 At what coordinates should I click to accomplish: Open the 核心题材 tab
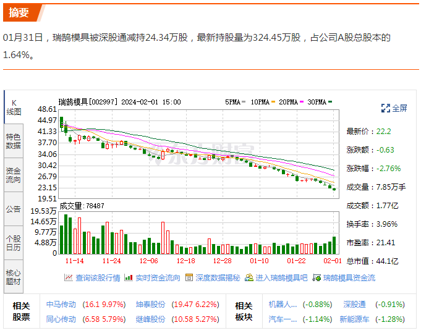[14, 277]
